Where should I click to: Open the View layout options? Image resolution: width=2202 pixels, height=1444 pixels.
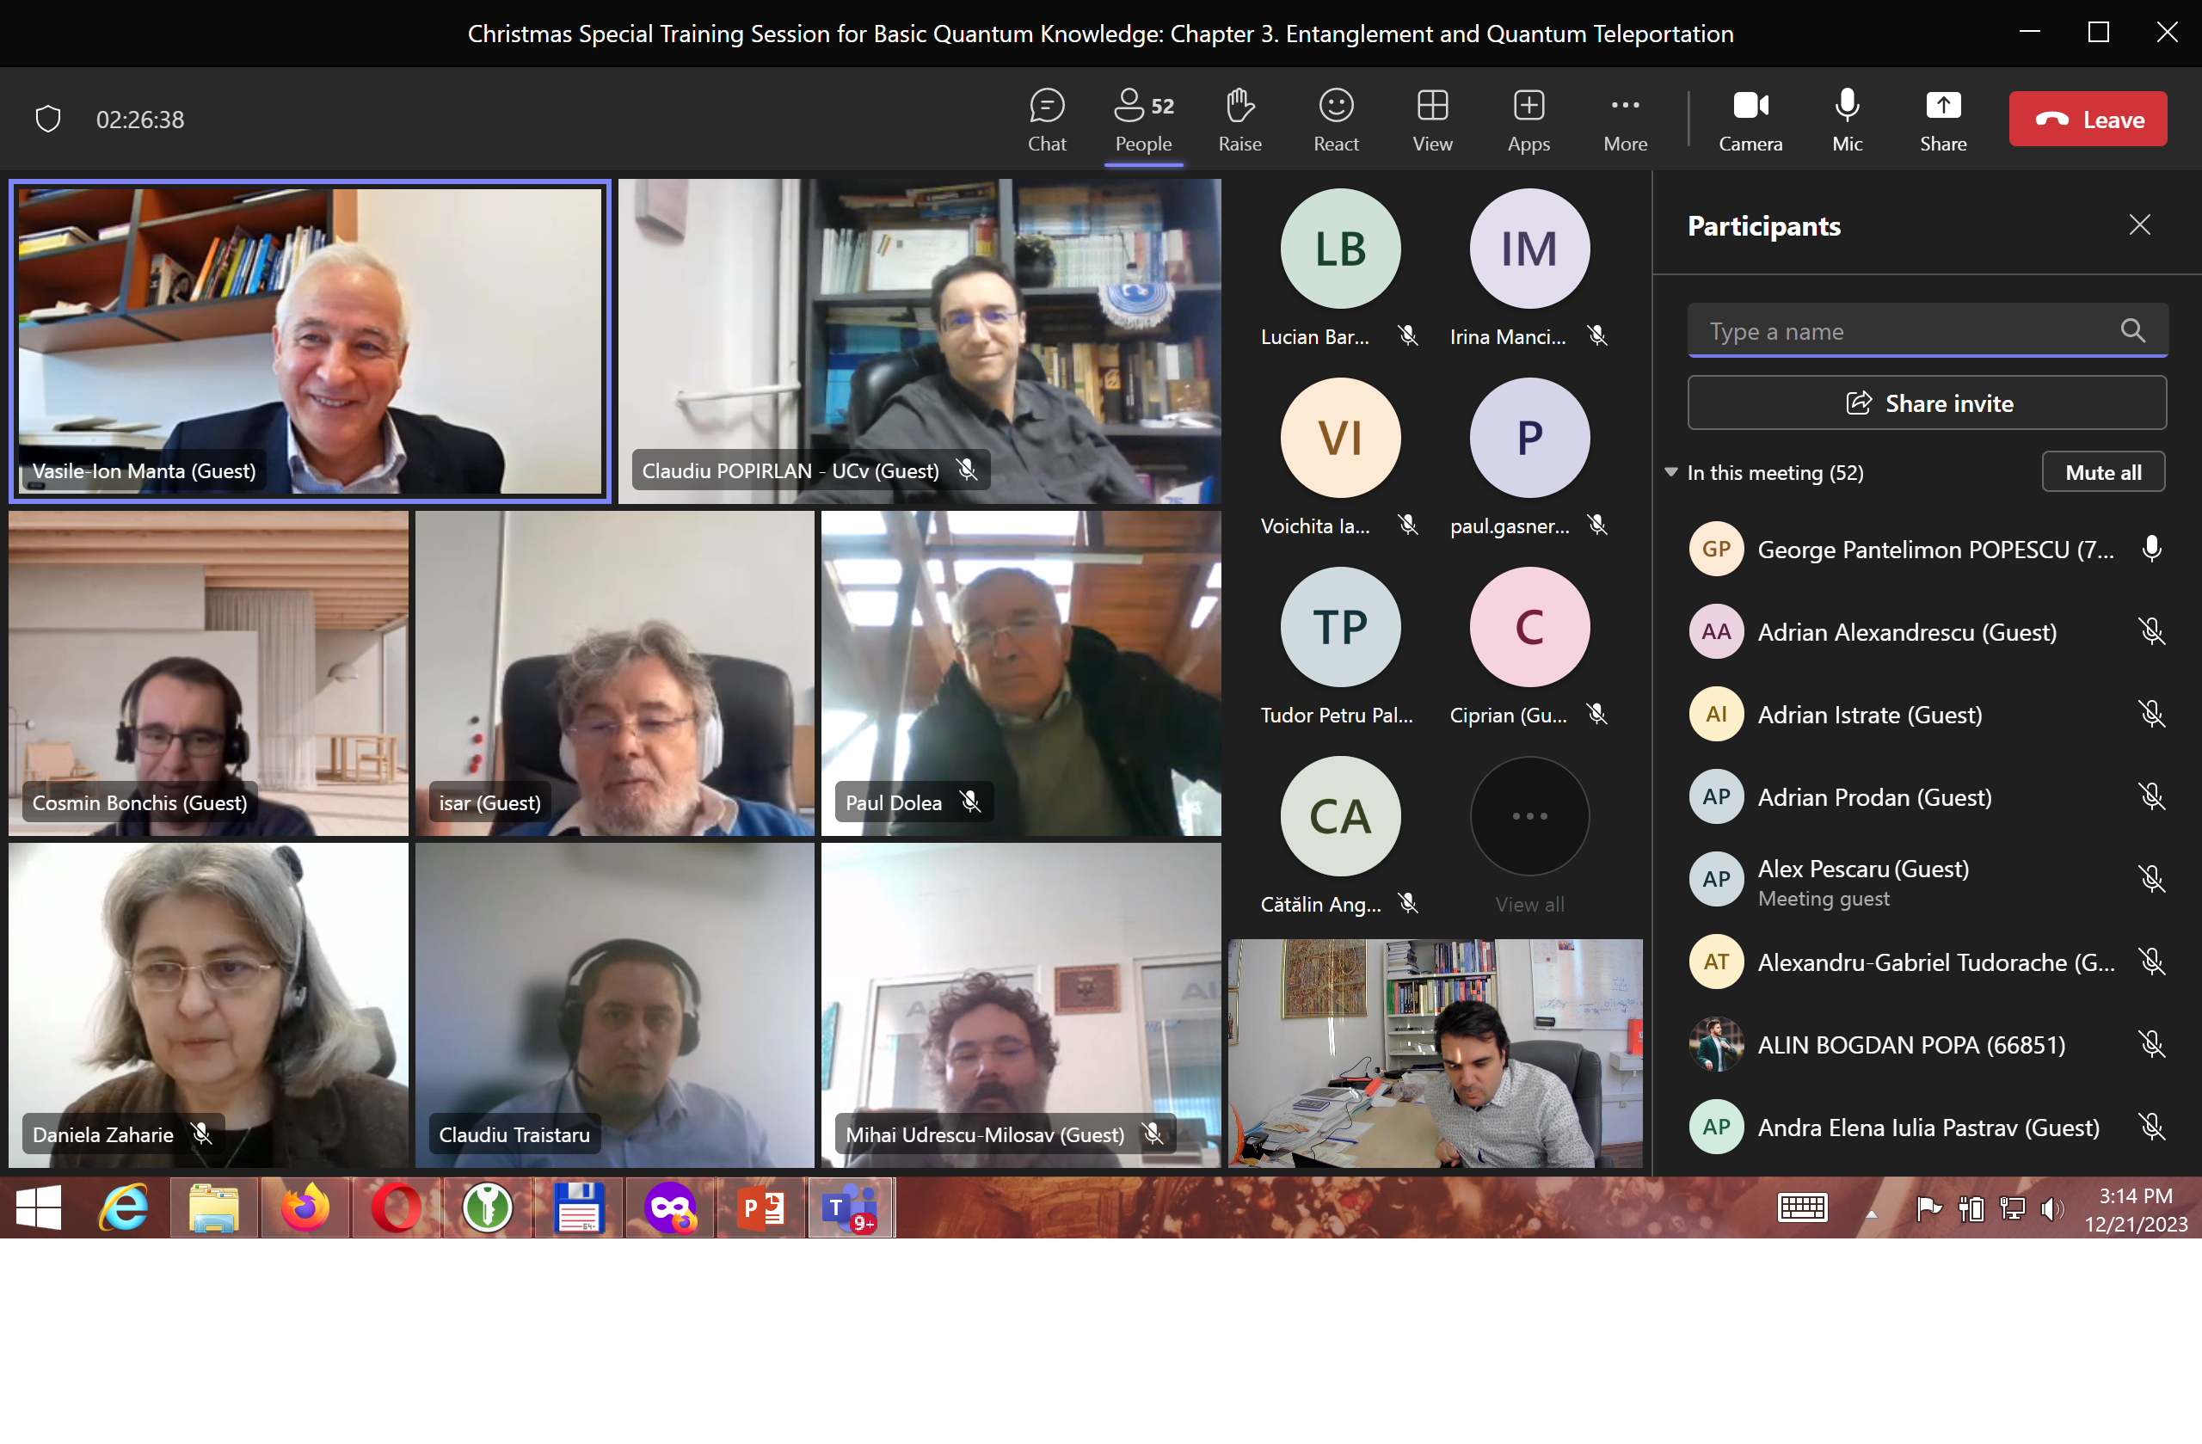pyautogui.click(x=1431, y=120)
